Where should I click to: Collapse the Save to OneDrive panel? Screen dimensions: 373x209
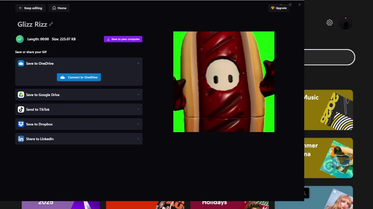click(x=138, y=63)
